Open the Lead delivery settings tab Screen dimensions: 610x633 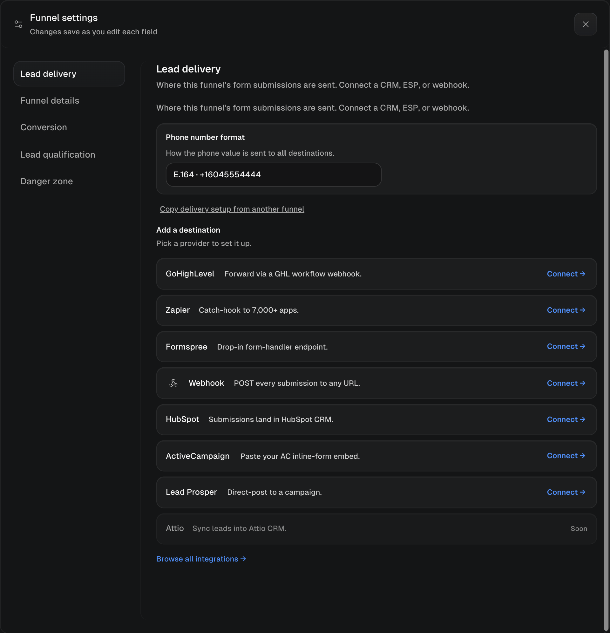coord(69,74)
